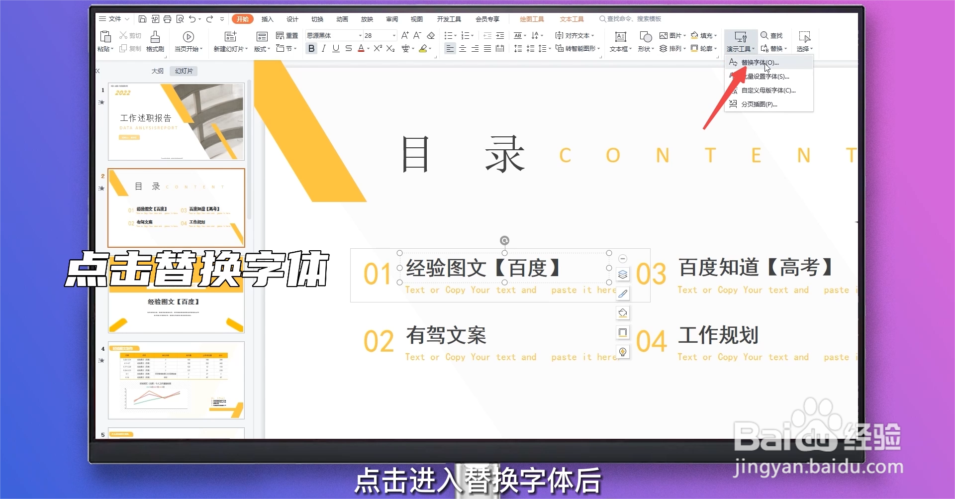Click the font color A swatch

[361, 48]
